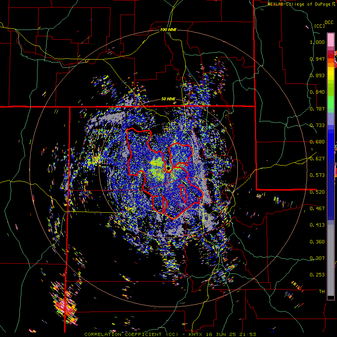This screenshot has width=337, height=337.
Task: Click the 0.307 scale value
Action: point(317,258)
